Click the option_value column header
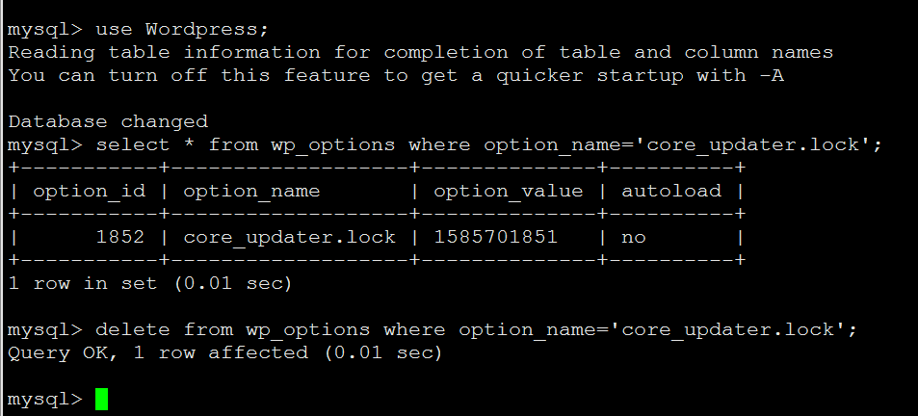Screen dimensions: 918x416 click(x=509, y=192)
